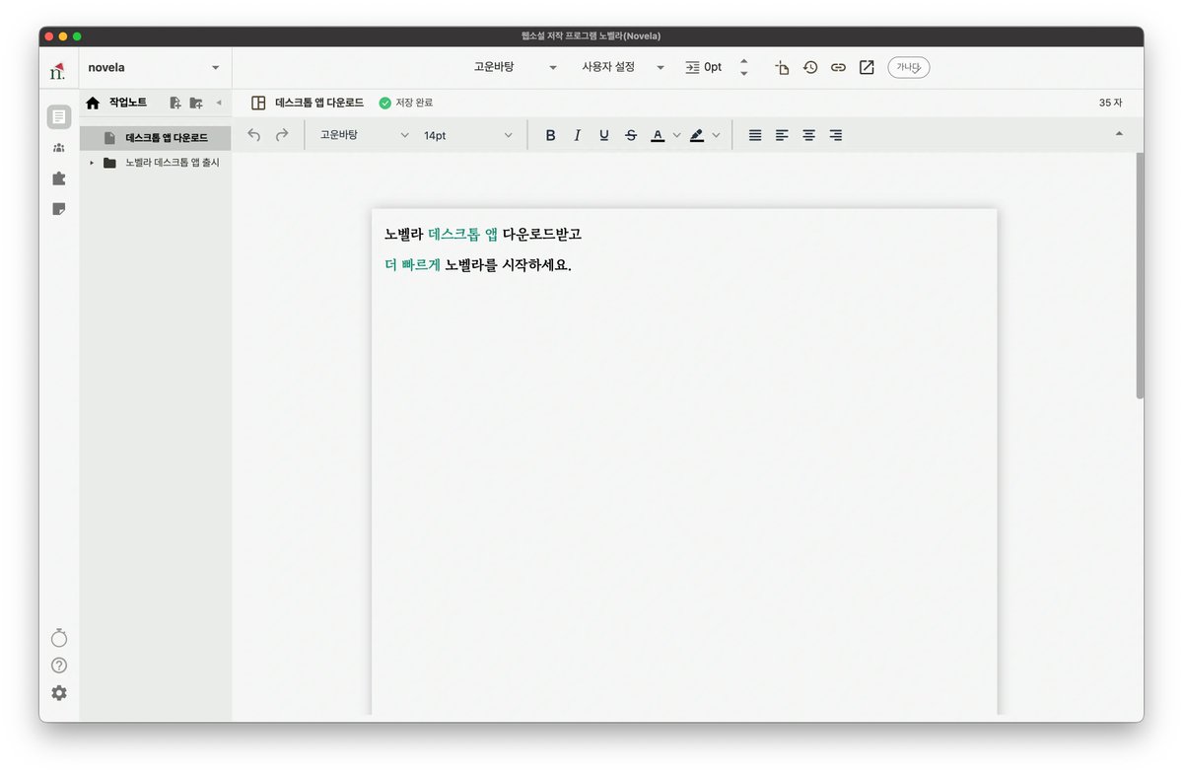The width and height of the screenshot is (1183, 774).
Task: Open the settings gear icon
Action: tap(59, 693)
